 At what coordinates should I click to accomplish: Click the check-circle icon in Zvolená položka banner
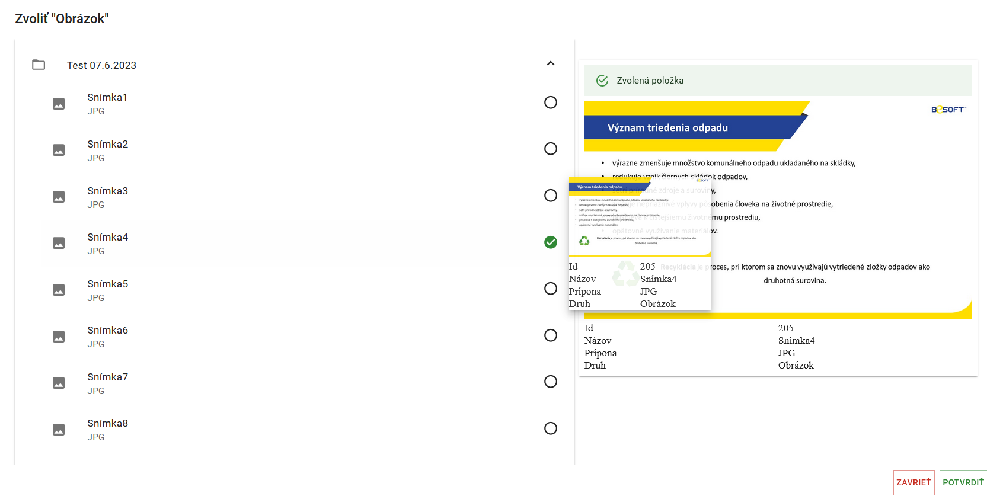click(x=602, y=81)
